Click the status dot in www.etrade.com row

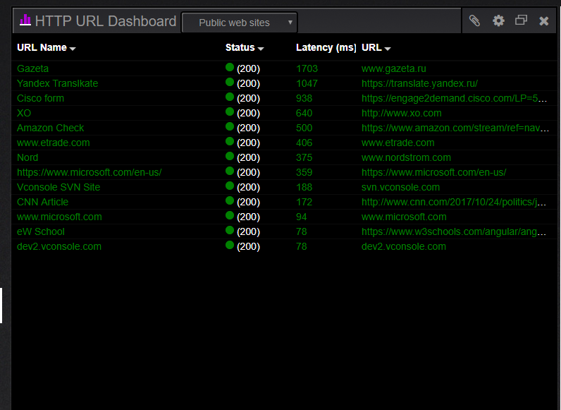point(230,141)
